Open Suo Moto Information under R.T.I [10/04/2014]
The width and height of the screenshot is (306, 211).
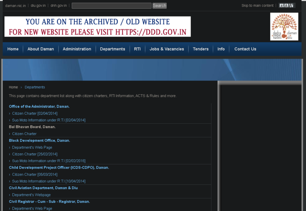coord(49,181)
